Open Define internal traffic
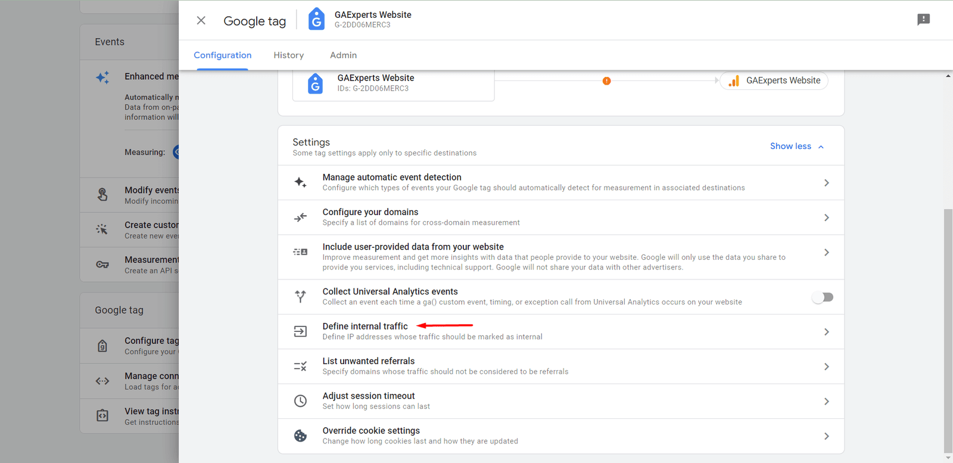The width and height of the screenshot is (953, 463). (561, 332)
